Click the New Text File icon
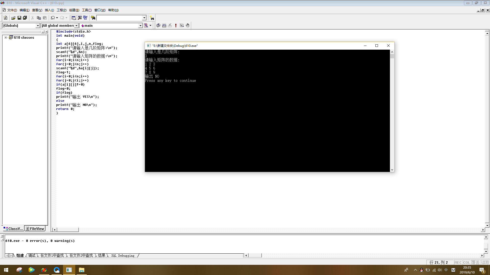The height and width of the screenshot is (275, 490). pos(6,18)
